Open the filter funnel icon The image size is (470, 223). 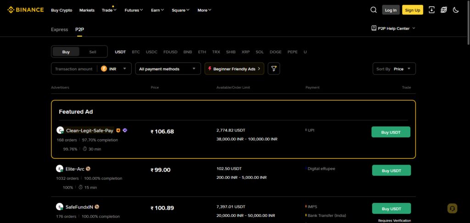coord(274,69)
